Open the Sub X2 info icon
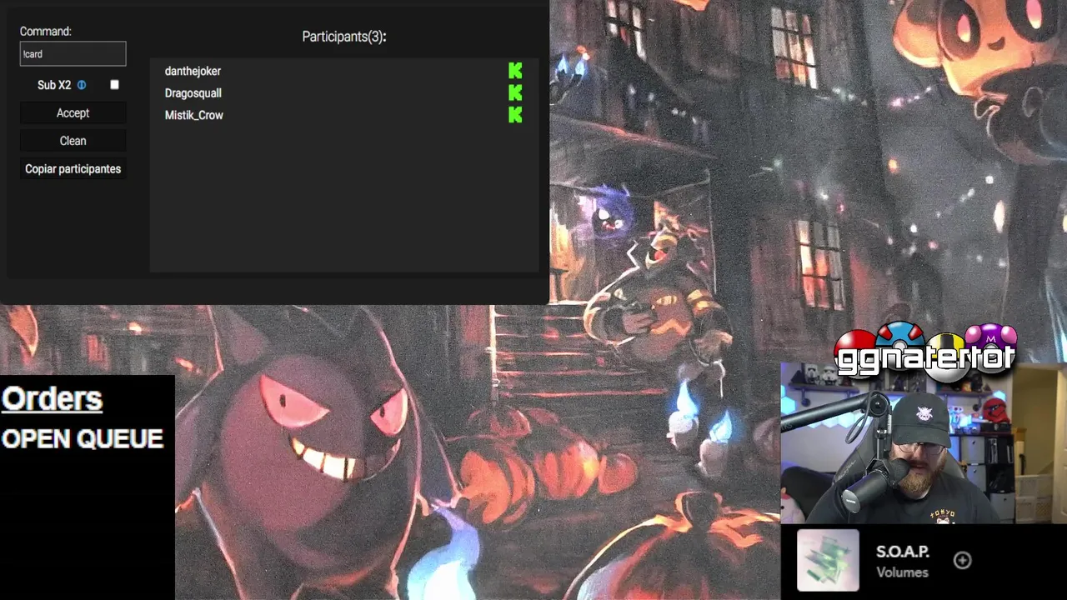1067x600 pixels. pyautogui.click(x=82, y=85)
